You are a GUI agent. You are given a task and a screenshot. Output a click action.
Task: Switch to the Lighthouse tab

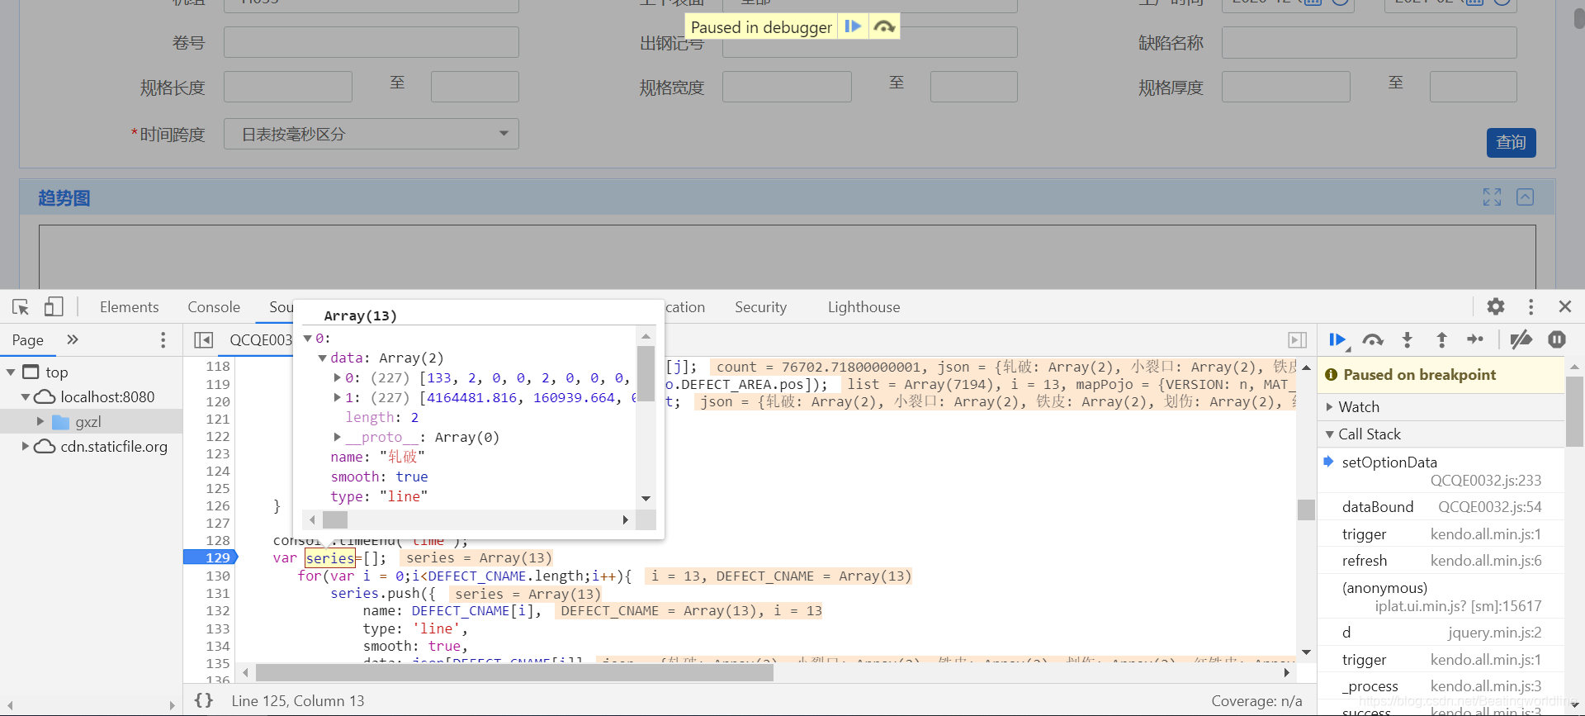point(863,307)
